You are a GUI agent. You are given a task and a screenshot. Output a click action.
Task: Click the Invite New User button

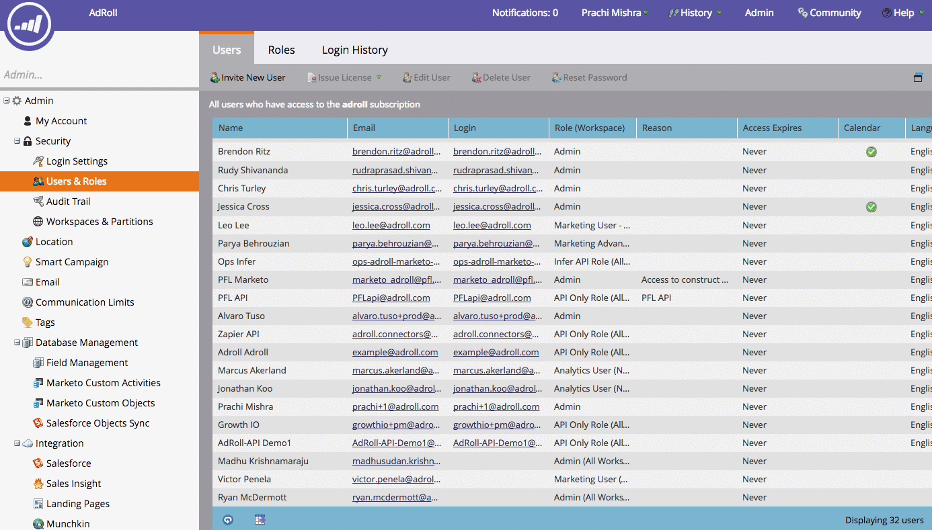click(248, 77)
